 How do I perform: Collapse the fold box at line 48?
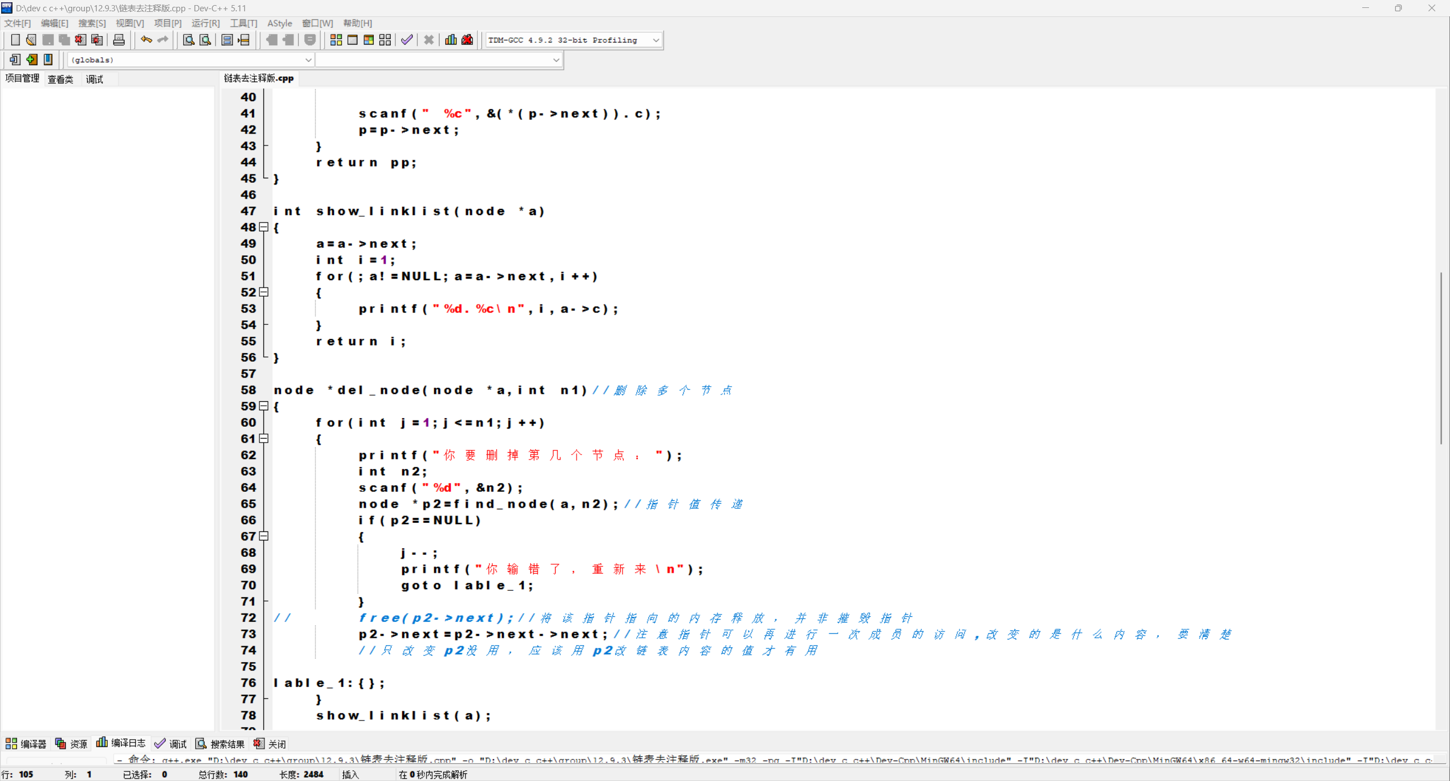pyautogui.click(x=264, y=227)
